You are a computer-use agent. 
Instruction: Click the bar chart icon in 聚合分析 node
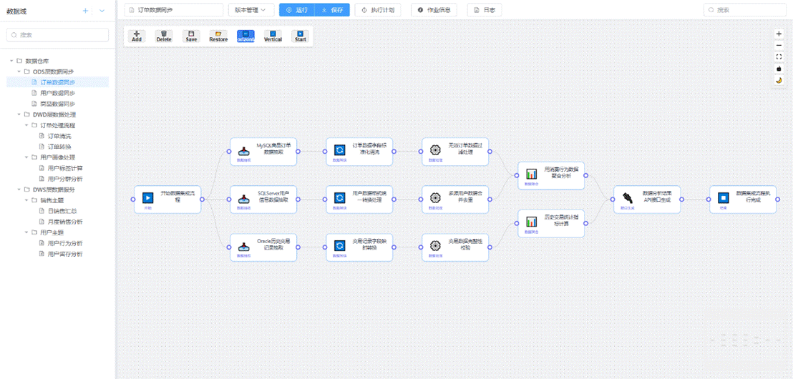tap(532, 174)
